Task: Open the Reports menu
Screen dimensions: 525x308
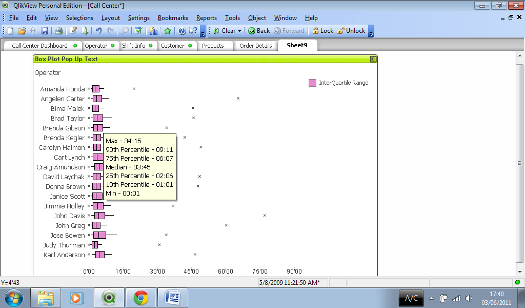Action: [x=207, y=18]
